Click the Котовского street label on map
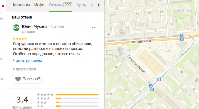 [x=141, y=41]
